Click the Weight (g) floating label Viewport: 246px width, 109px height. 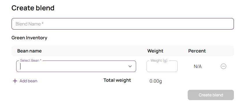click(159, 61)
